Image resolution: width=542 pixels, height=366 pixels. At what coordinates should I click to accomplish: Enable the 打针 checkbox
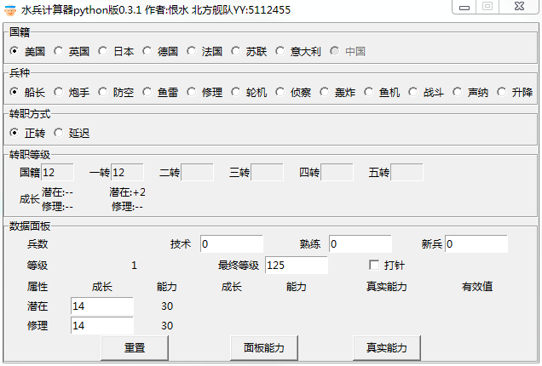pos(373,266)
